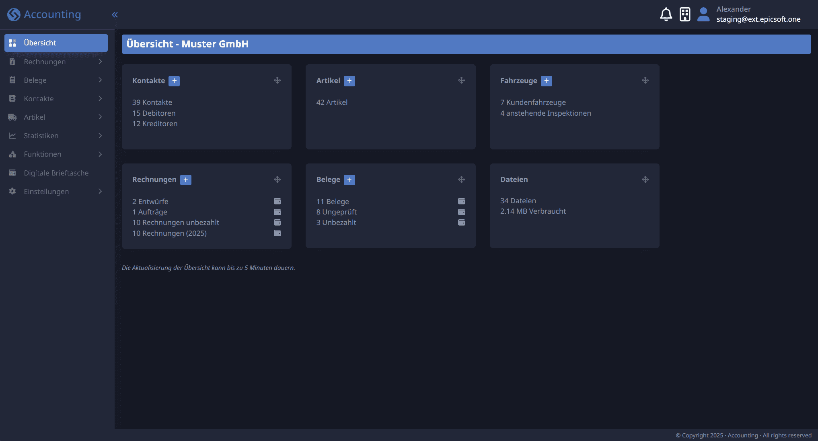Open the wallet icon beside 3 Unbezahlt
The height and width of the screenshot is (441, 818).
[462, 222]
